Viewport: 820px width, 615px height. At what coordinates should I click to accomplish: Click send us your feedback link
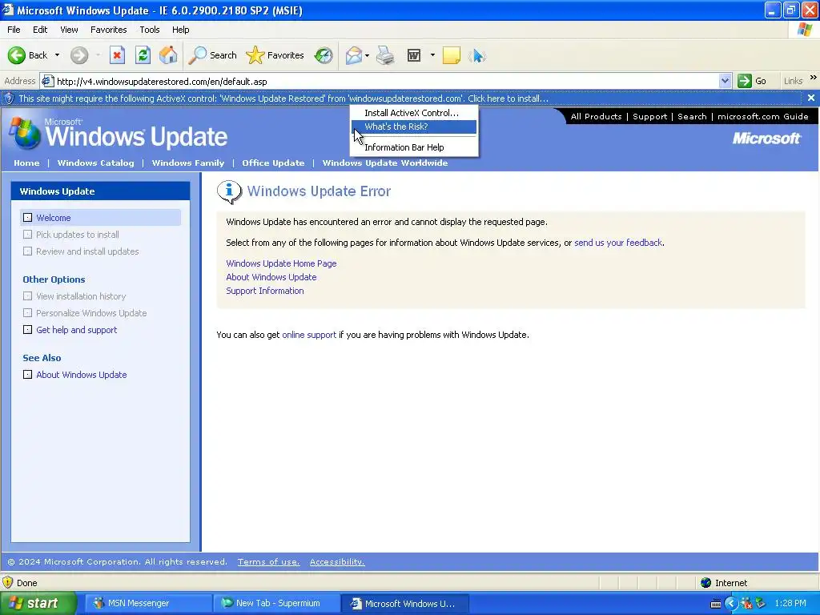coord(618,243)
